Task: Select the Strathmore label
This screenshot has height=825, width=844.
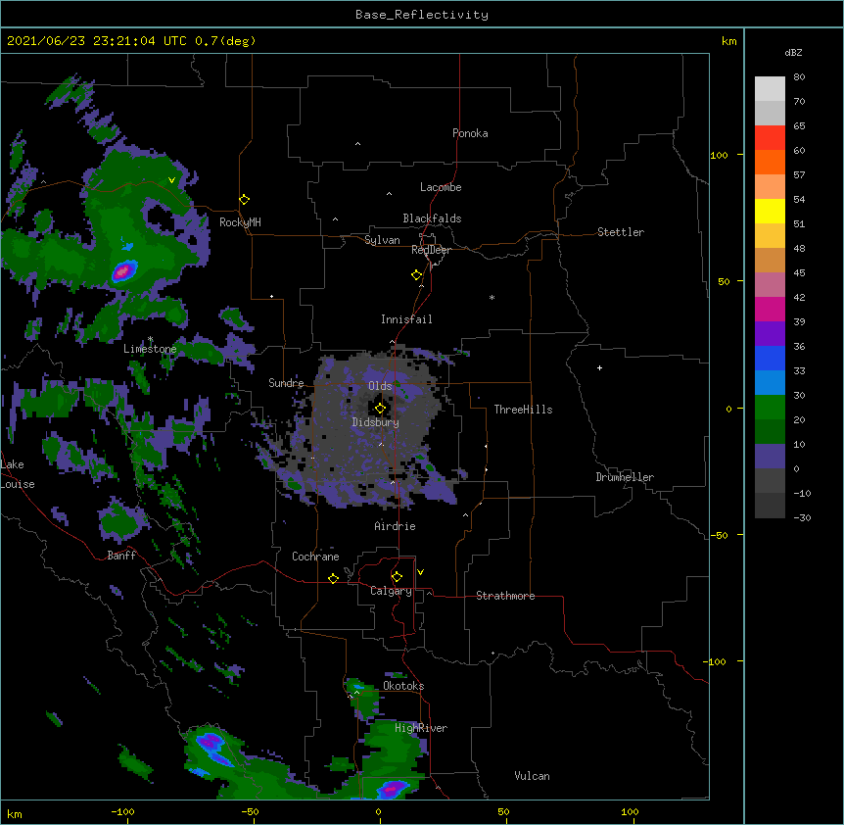Action: click(505, 596)
